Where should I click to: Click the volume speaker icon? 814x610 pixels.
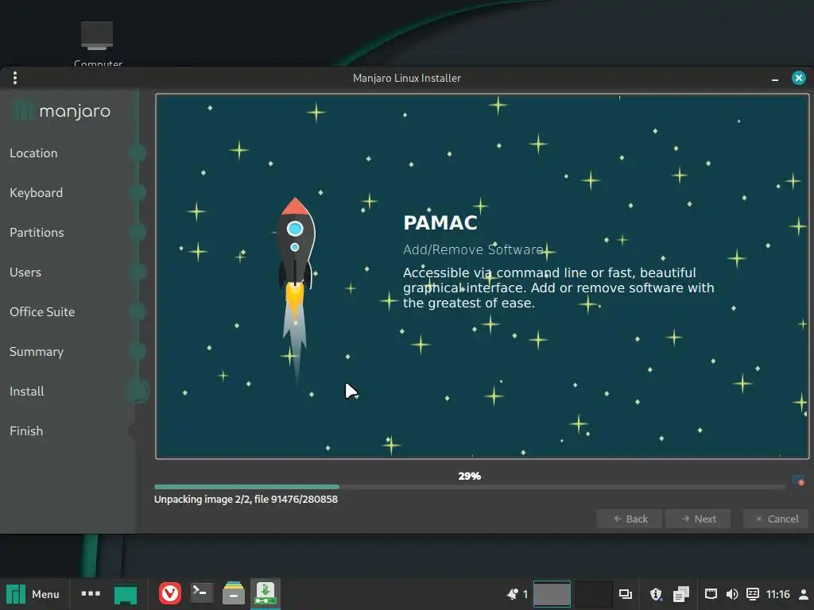(x=732, y=594)
